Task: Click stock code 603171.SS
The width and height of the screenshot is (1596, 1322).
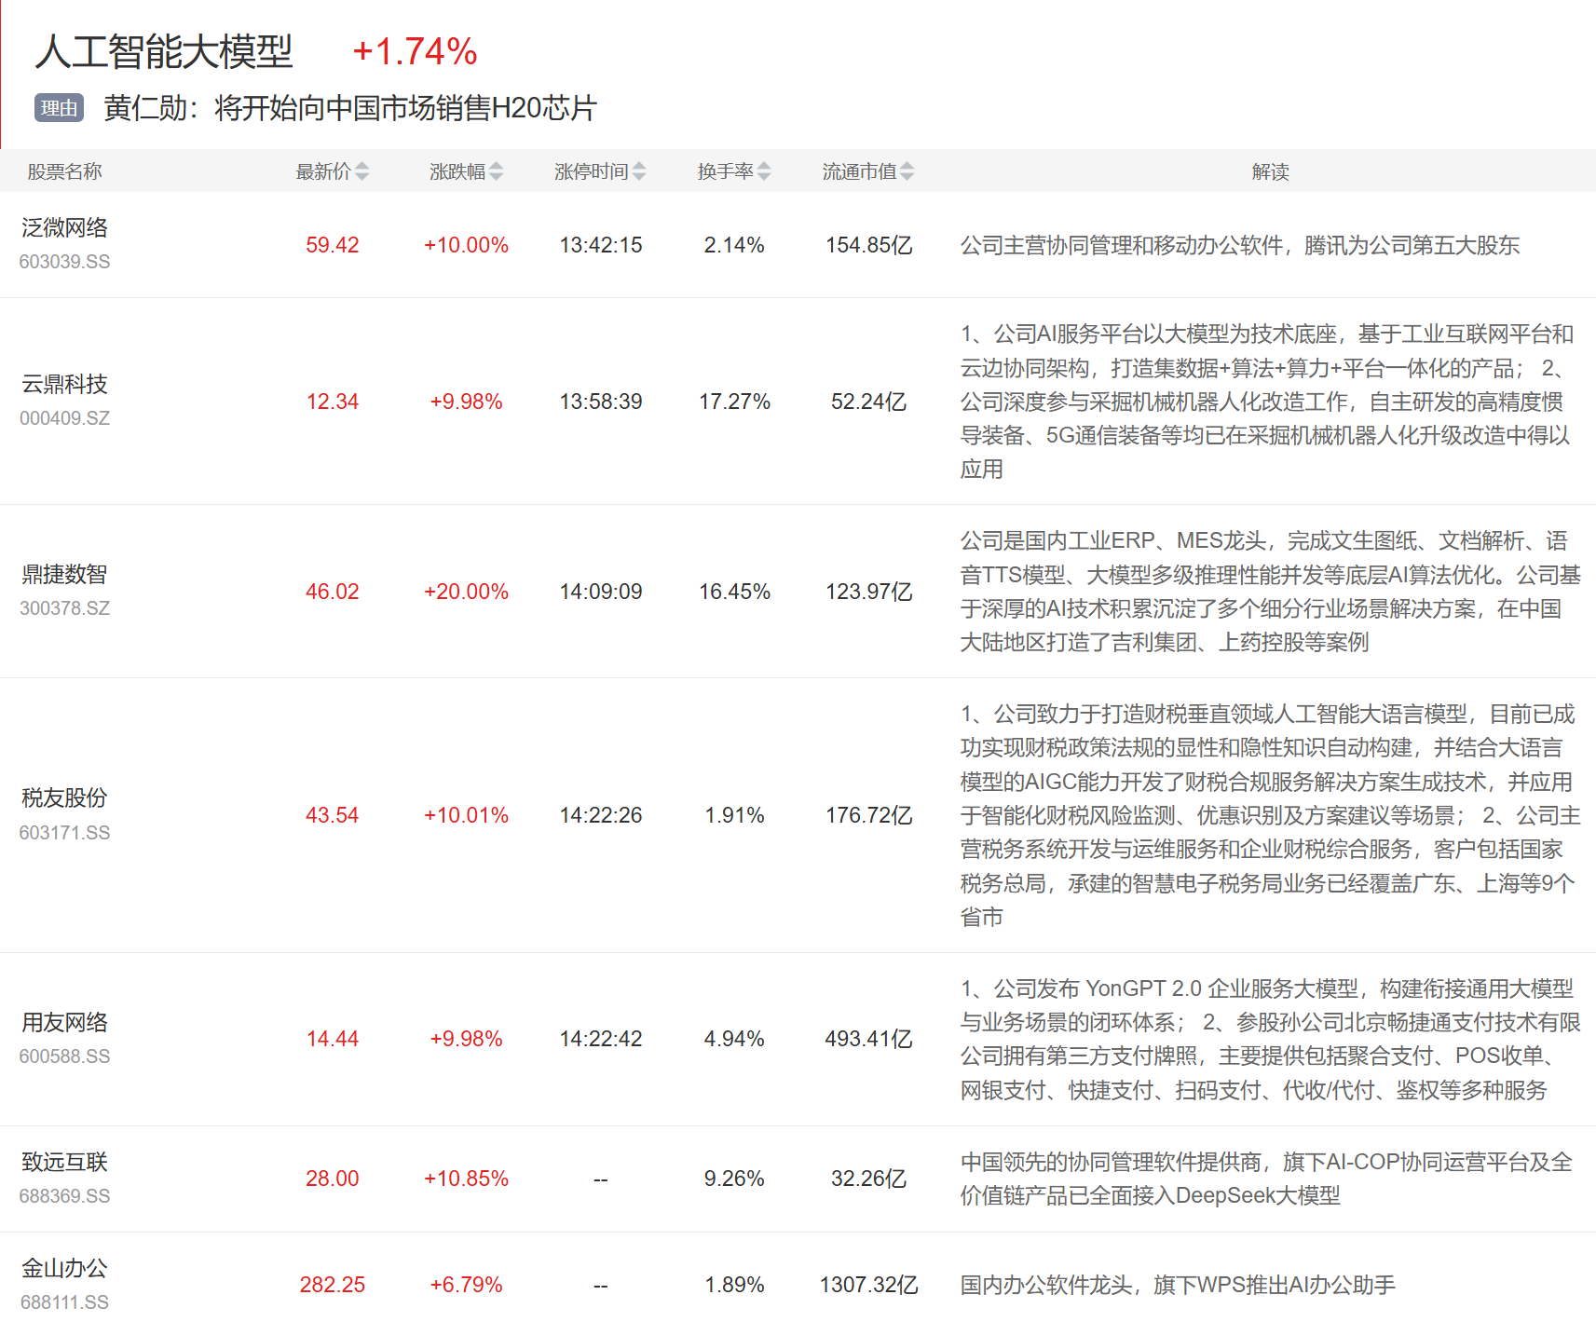Action: pyautogui.click(x=64, y=833)
